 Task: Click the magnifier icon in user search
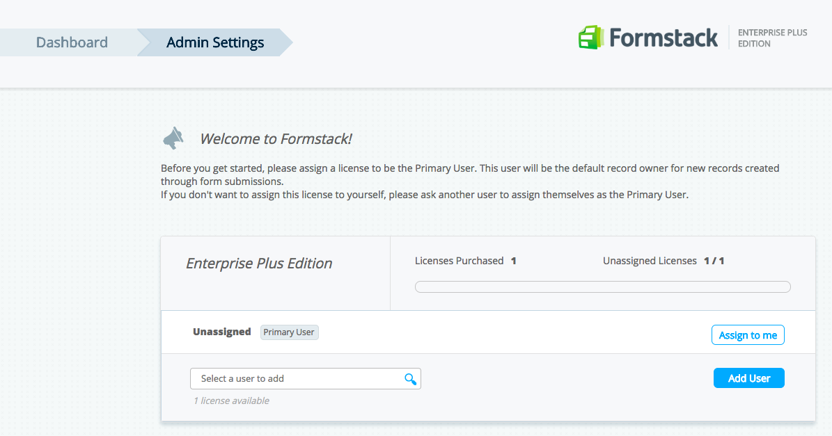coord(410,379)
